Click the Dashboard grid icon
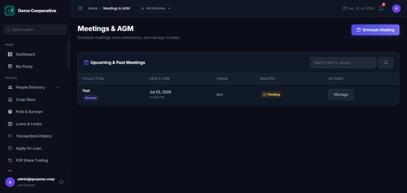Viewport: 407px width, 193px height. (10, 54)
